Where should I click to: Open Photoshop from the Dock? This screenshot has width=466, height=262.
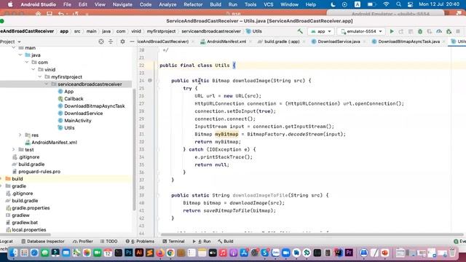click(x=129, y=253)
